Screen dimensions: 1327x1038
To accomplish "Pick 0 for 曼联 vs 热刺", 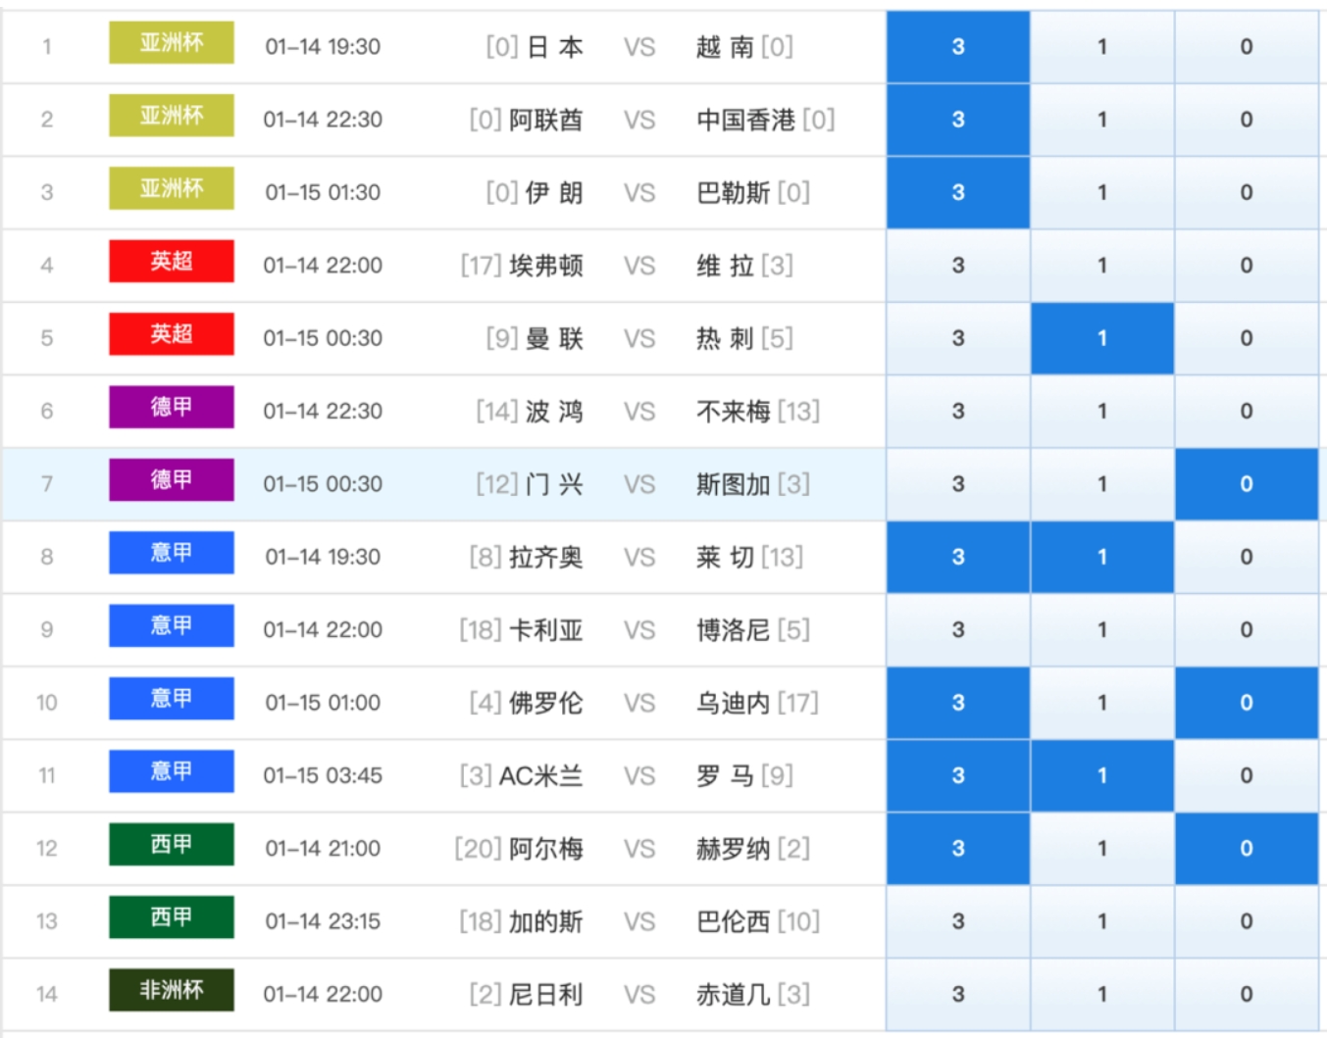I will 1247,338.
